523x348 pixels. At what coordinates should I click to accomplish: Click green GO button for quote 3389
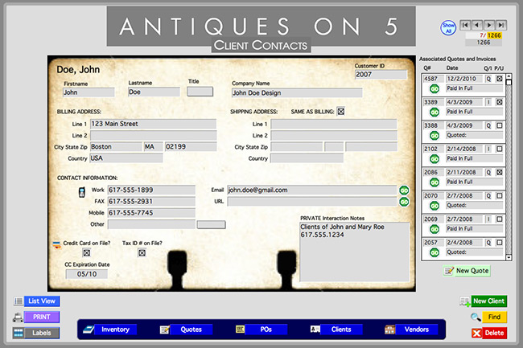point(434,113)
